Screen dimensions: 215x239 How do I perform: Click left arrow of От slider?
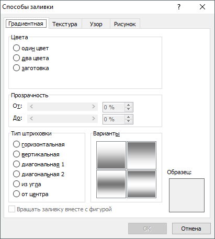click(31, 107)
